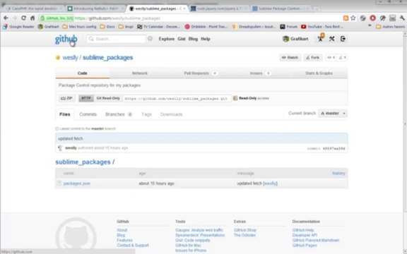Reload the page with the refresh icon

tap(23, 18)
